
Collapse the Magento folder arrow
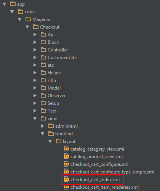coord(20,19)
